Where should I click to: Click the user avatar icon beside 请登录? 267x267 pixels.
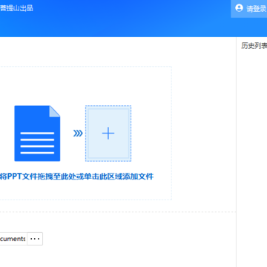coord(239,8)
